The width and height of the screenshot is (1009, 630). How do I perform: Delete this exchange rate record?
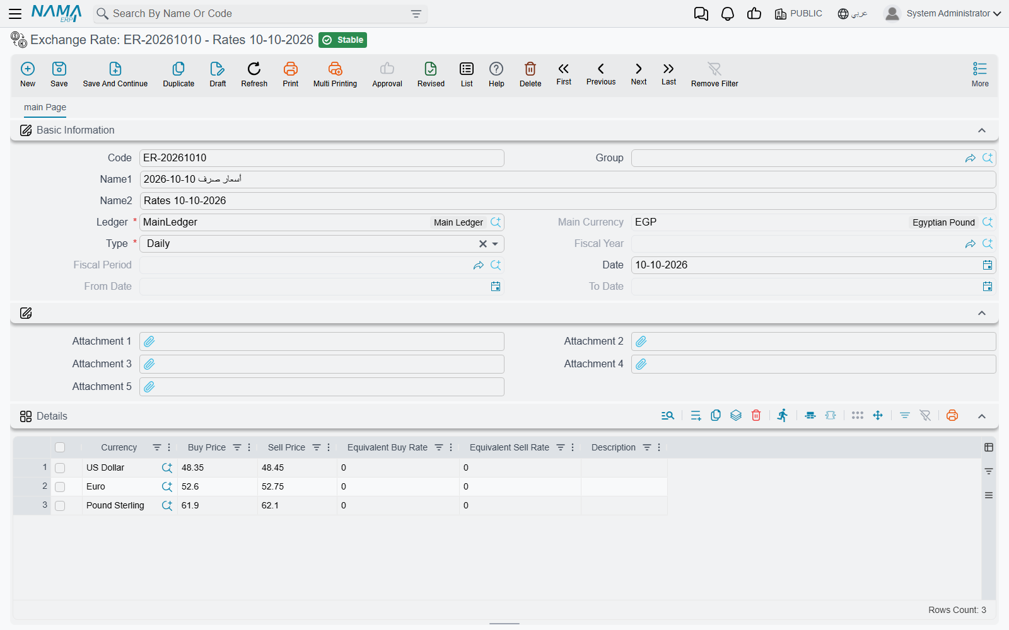tap(530, 69)
